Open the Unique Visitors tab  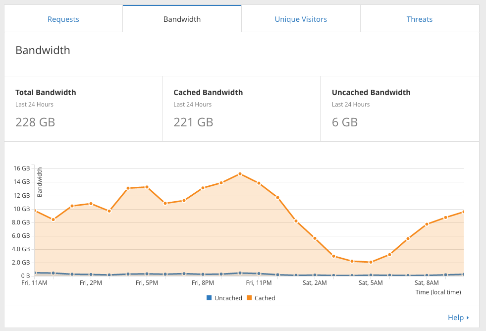pyautogui.click(x=301, y=19)
